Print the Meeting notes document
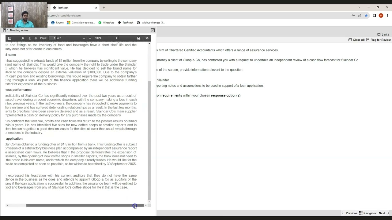This screenshot has height=220, width=392. 138,38
